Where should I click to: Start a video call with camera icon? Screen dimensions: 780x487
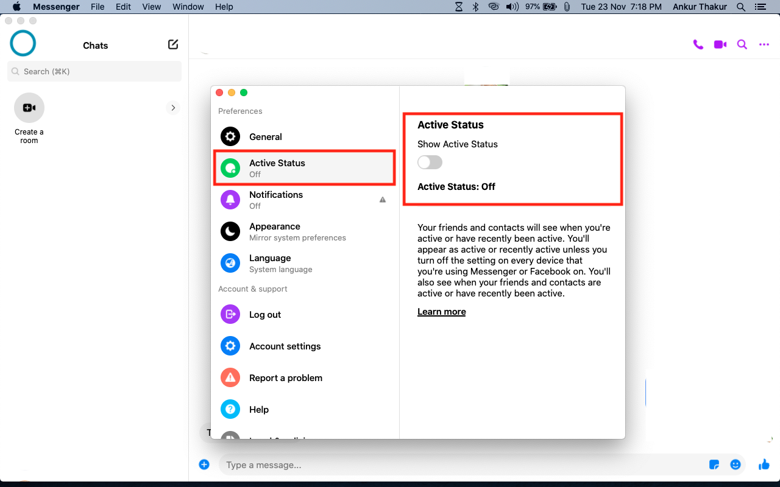(720, 44)
